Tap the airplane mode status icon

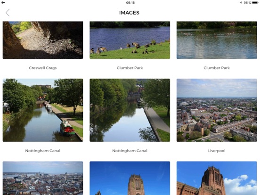point(3,2)
